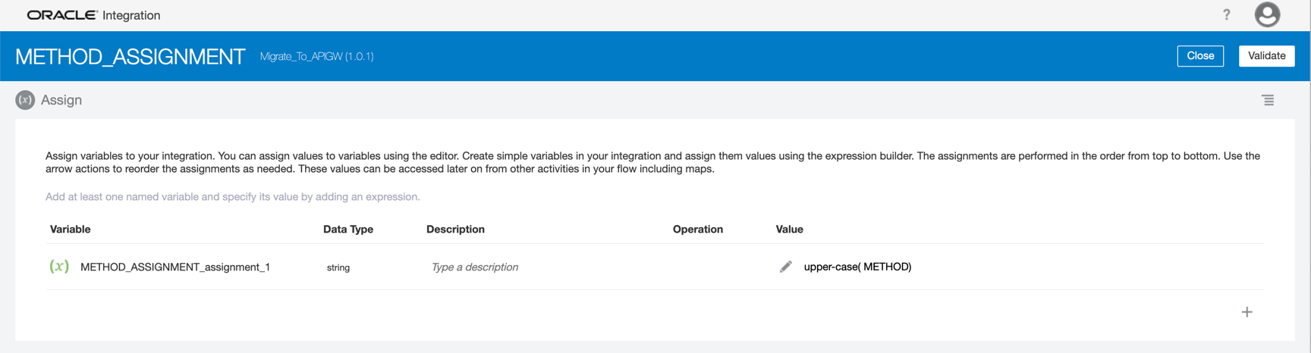1311x353 pixels.
Task: Open the user profile avatar menu
Action: click(x=1266, y=15)
